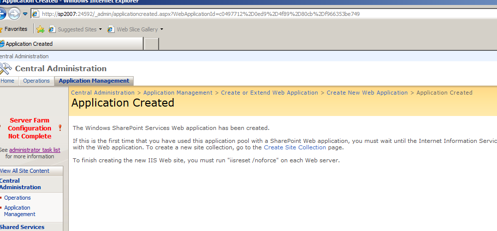Open the Favorites button
497x231 pixels.
pos(14,29)
